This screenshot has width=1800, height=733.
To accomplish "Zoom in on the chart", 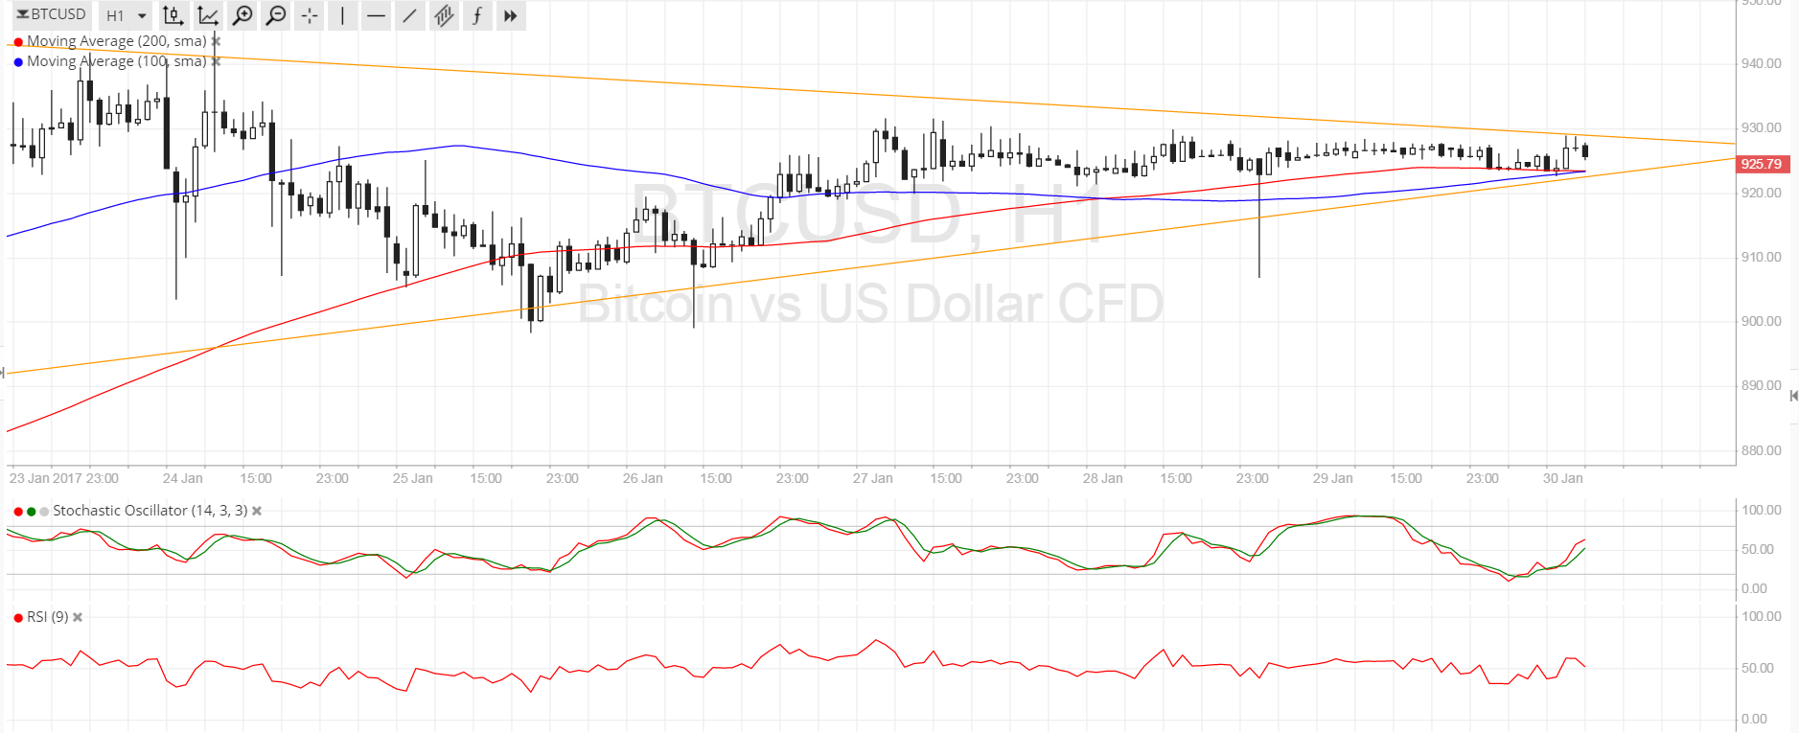I will (x=242, y=15).
